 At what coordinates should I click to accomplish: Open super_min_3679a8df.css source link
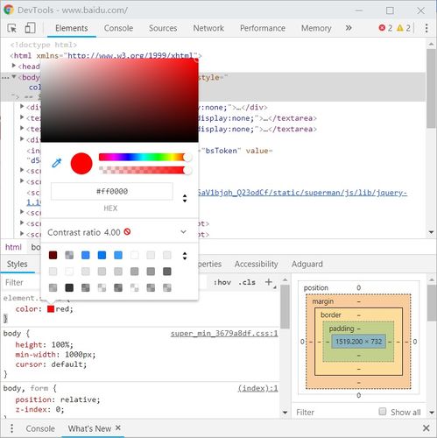pyautogui.click(x=224, y=333)
